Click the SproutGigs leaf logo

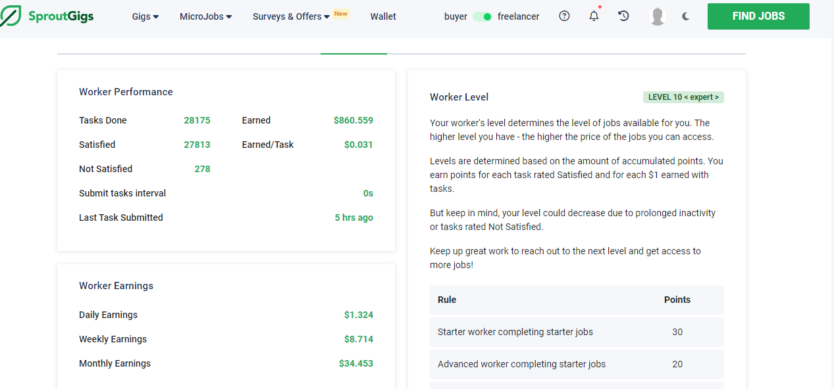tap(11, 16)
